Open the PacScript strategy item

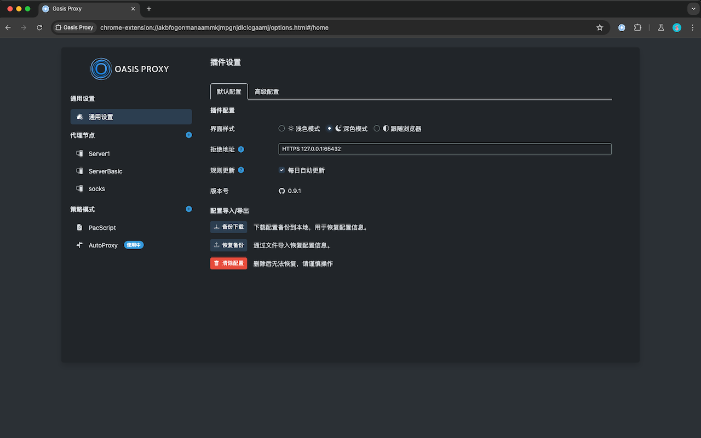coord(104,227)
